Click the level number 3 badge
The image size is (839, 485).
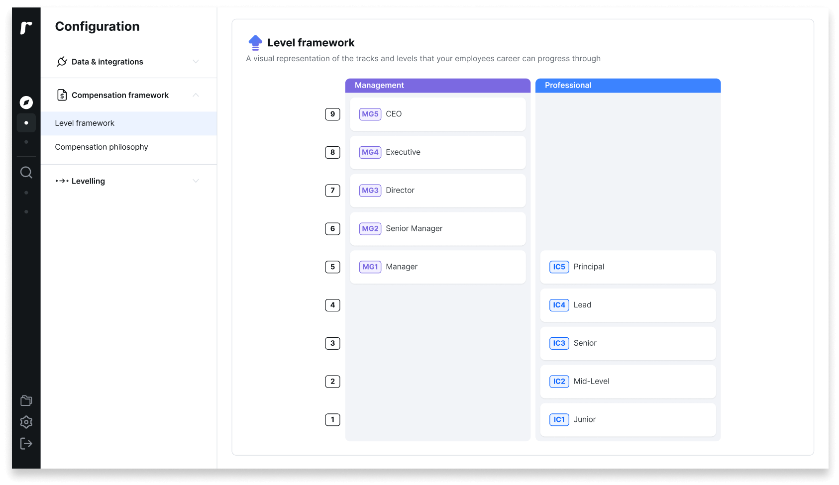point(332,343)
